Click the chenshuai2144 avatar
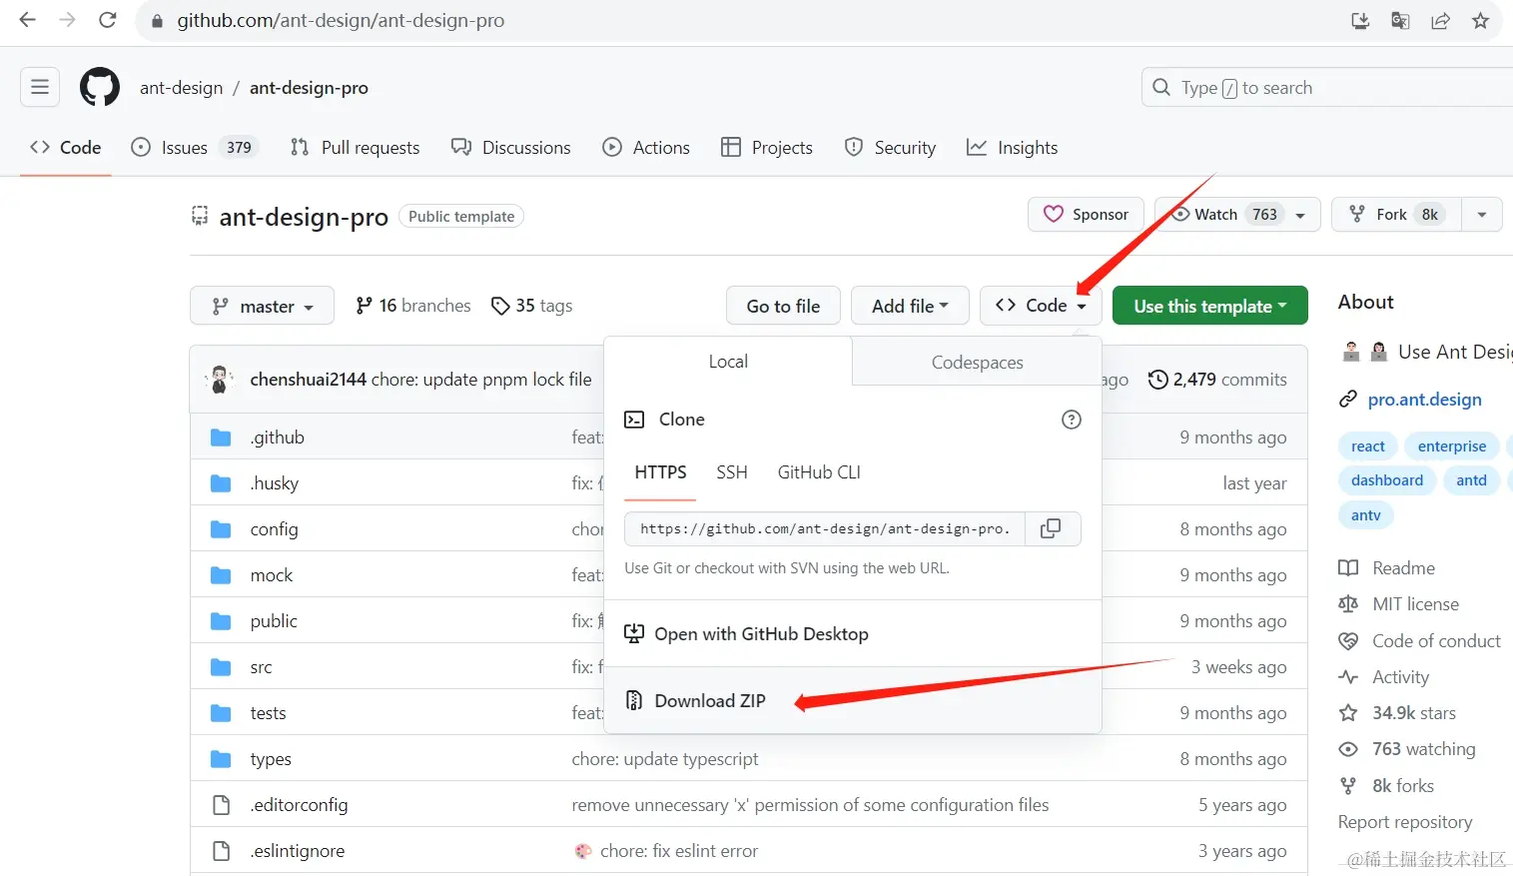 [x=220, y=380]
